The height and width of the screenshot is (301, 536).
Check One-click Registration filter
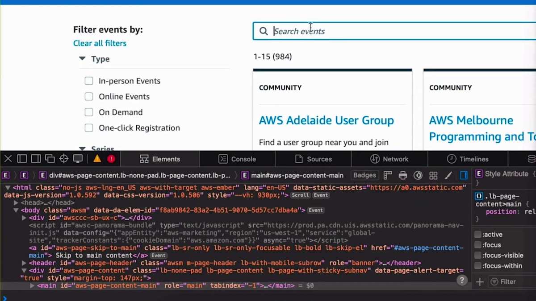pos(89,128)
